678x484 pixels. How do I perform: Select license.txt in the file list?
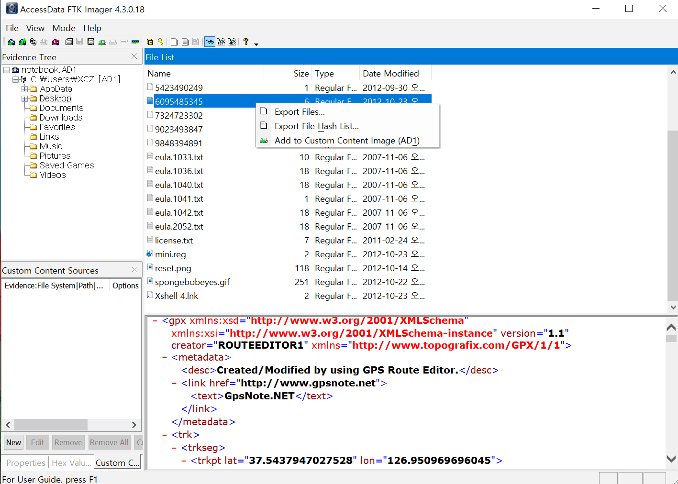coord(174,240)
